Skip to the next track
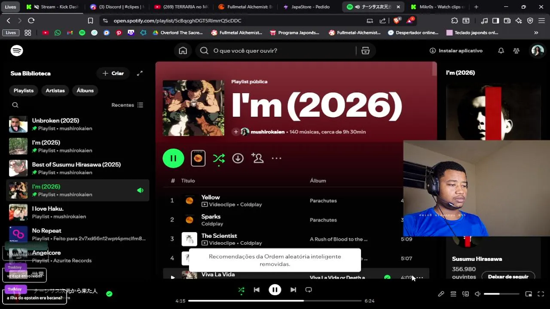Image resolution: width=550 pixels, height=309 pixels. point(293,290)
